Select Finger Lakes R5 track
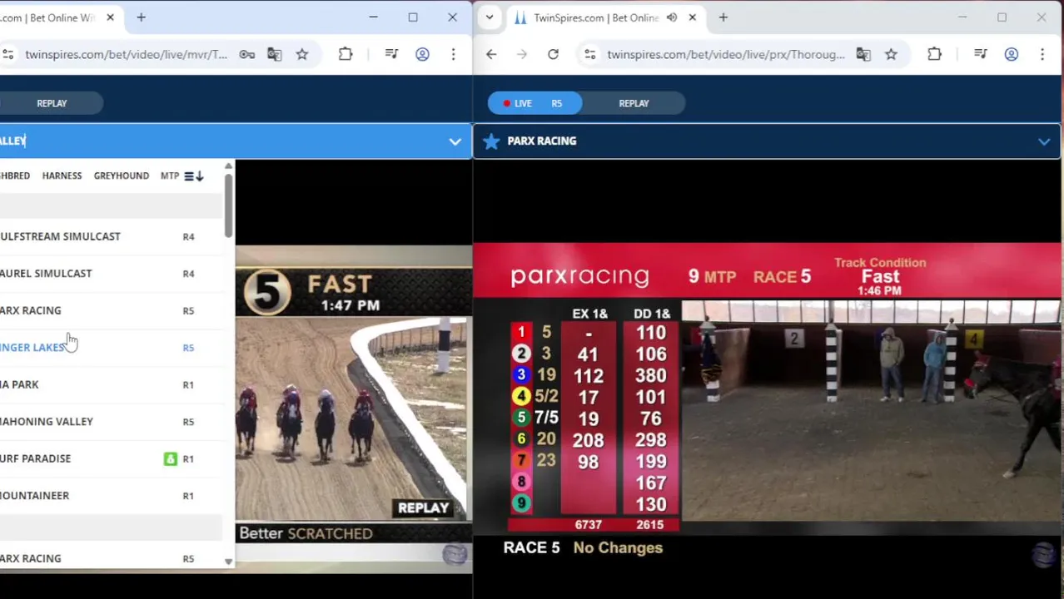Image resolution: width=1064 pixels, height=599 pixels. (111, 347)
